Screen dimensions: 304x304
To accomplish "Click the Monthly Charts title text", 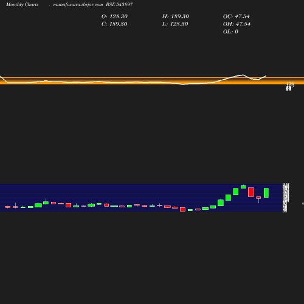I will pos(22,4).
